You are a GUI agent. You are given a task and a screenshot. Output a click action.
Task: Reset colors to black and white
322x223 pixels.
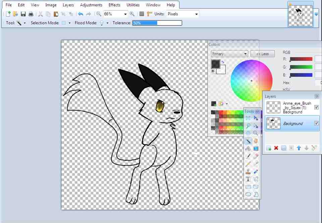pos(213,71)
